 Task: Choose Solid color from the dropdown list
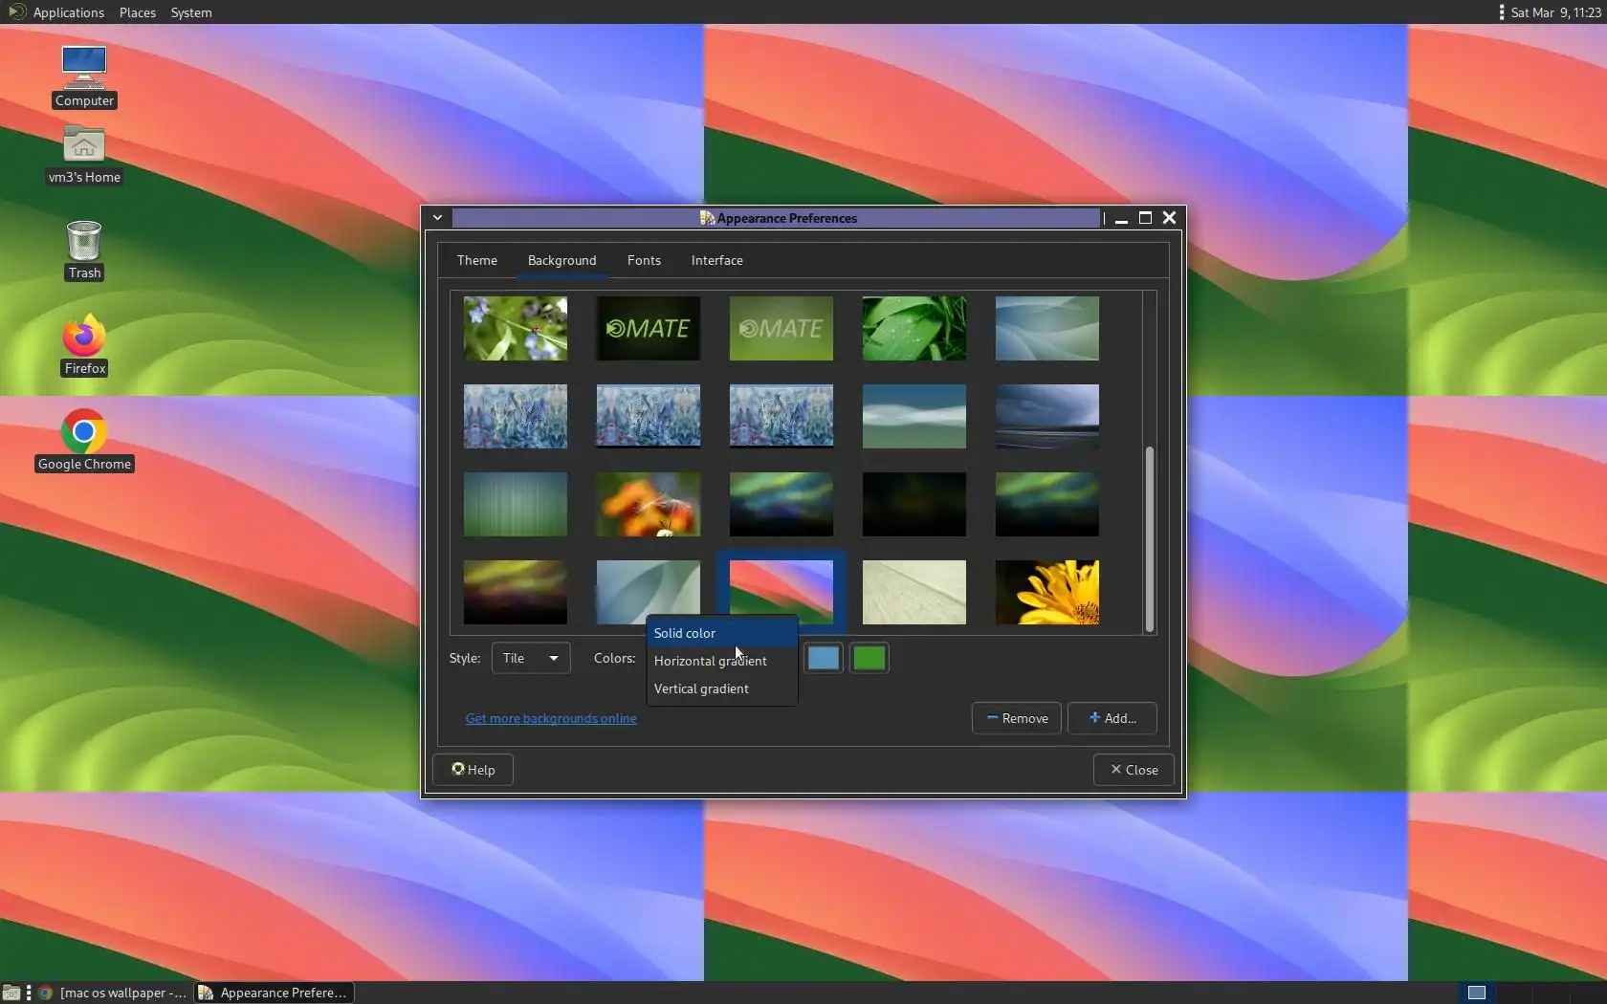[x=722, y=633]
